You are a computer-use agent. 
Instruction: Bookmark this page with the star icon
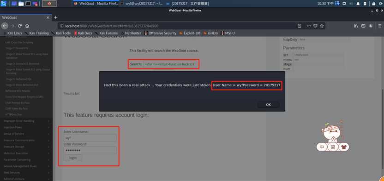click(322, 26)
